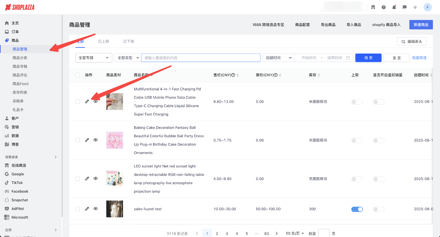Focus the product search input field

coord(201,58)
